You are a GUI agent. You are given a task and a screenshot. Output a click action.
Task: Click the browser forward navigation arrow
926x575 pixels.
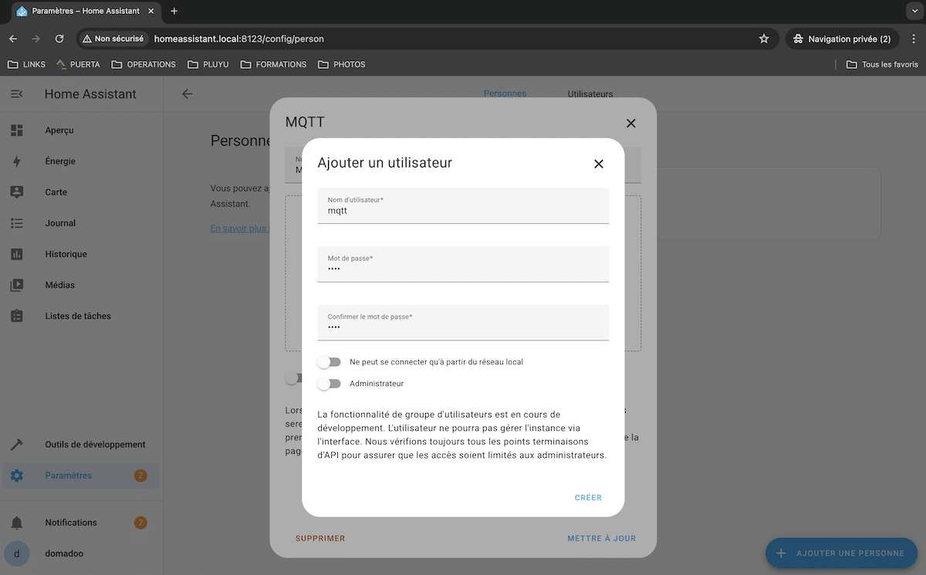click(35, 39)
